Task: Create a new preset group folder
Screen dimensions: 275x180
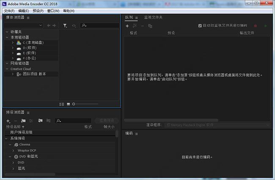Action: point(23,121)
